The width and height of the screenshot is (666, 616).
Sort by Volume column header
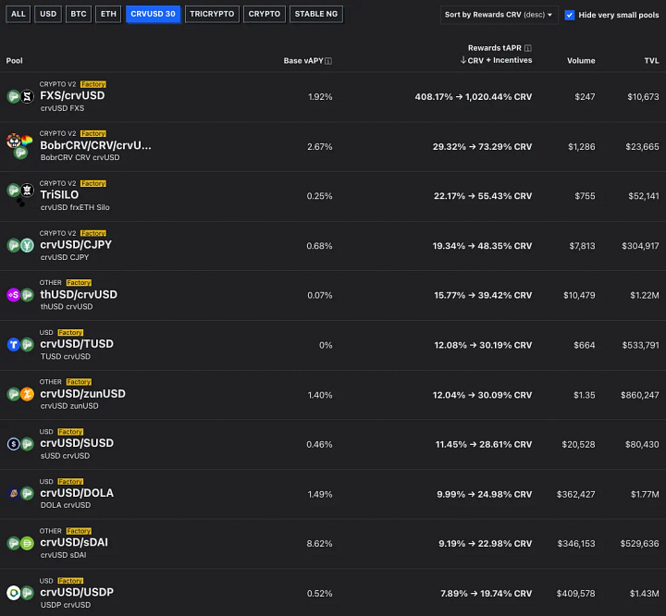581,61
